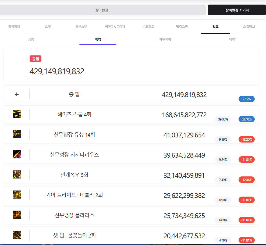Click the 기어 드라이브 : 네뷸라 skill icon

pyautogui.click(x=17, y=195)
